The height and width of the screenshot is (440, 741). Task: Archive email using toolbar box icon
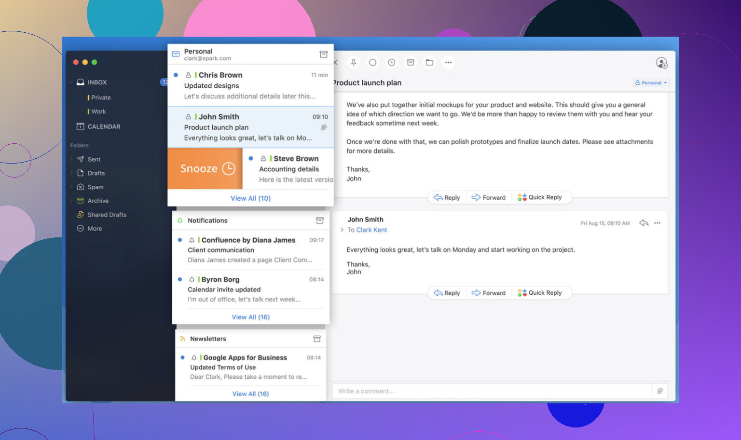(x=411, y=62)
